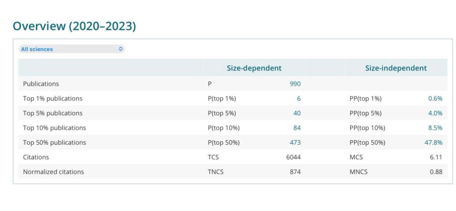The height and width of the screenshot is (211, 456).
Task: Open the top 5% publications count 40
Action: [297, 113]
